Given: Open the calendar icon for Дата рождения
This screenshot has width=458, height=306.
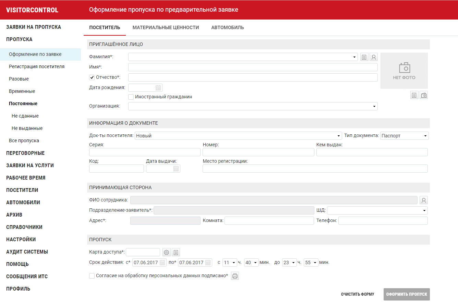Looking at the screenshot, I should pos(158,88).
